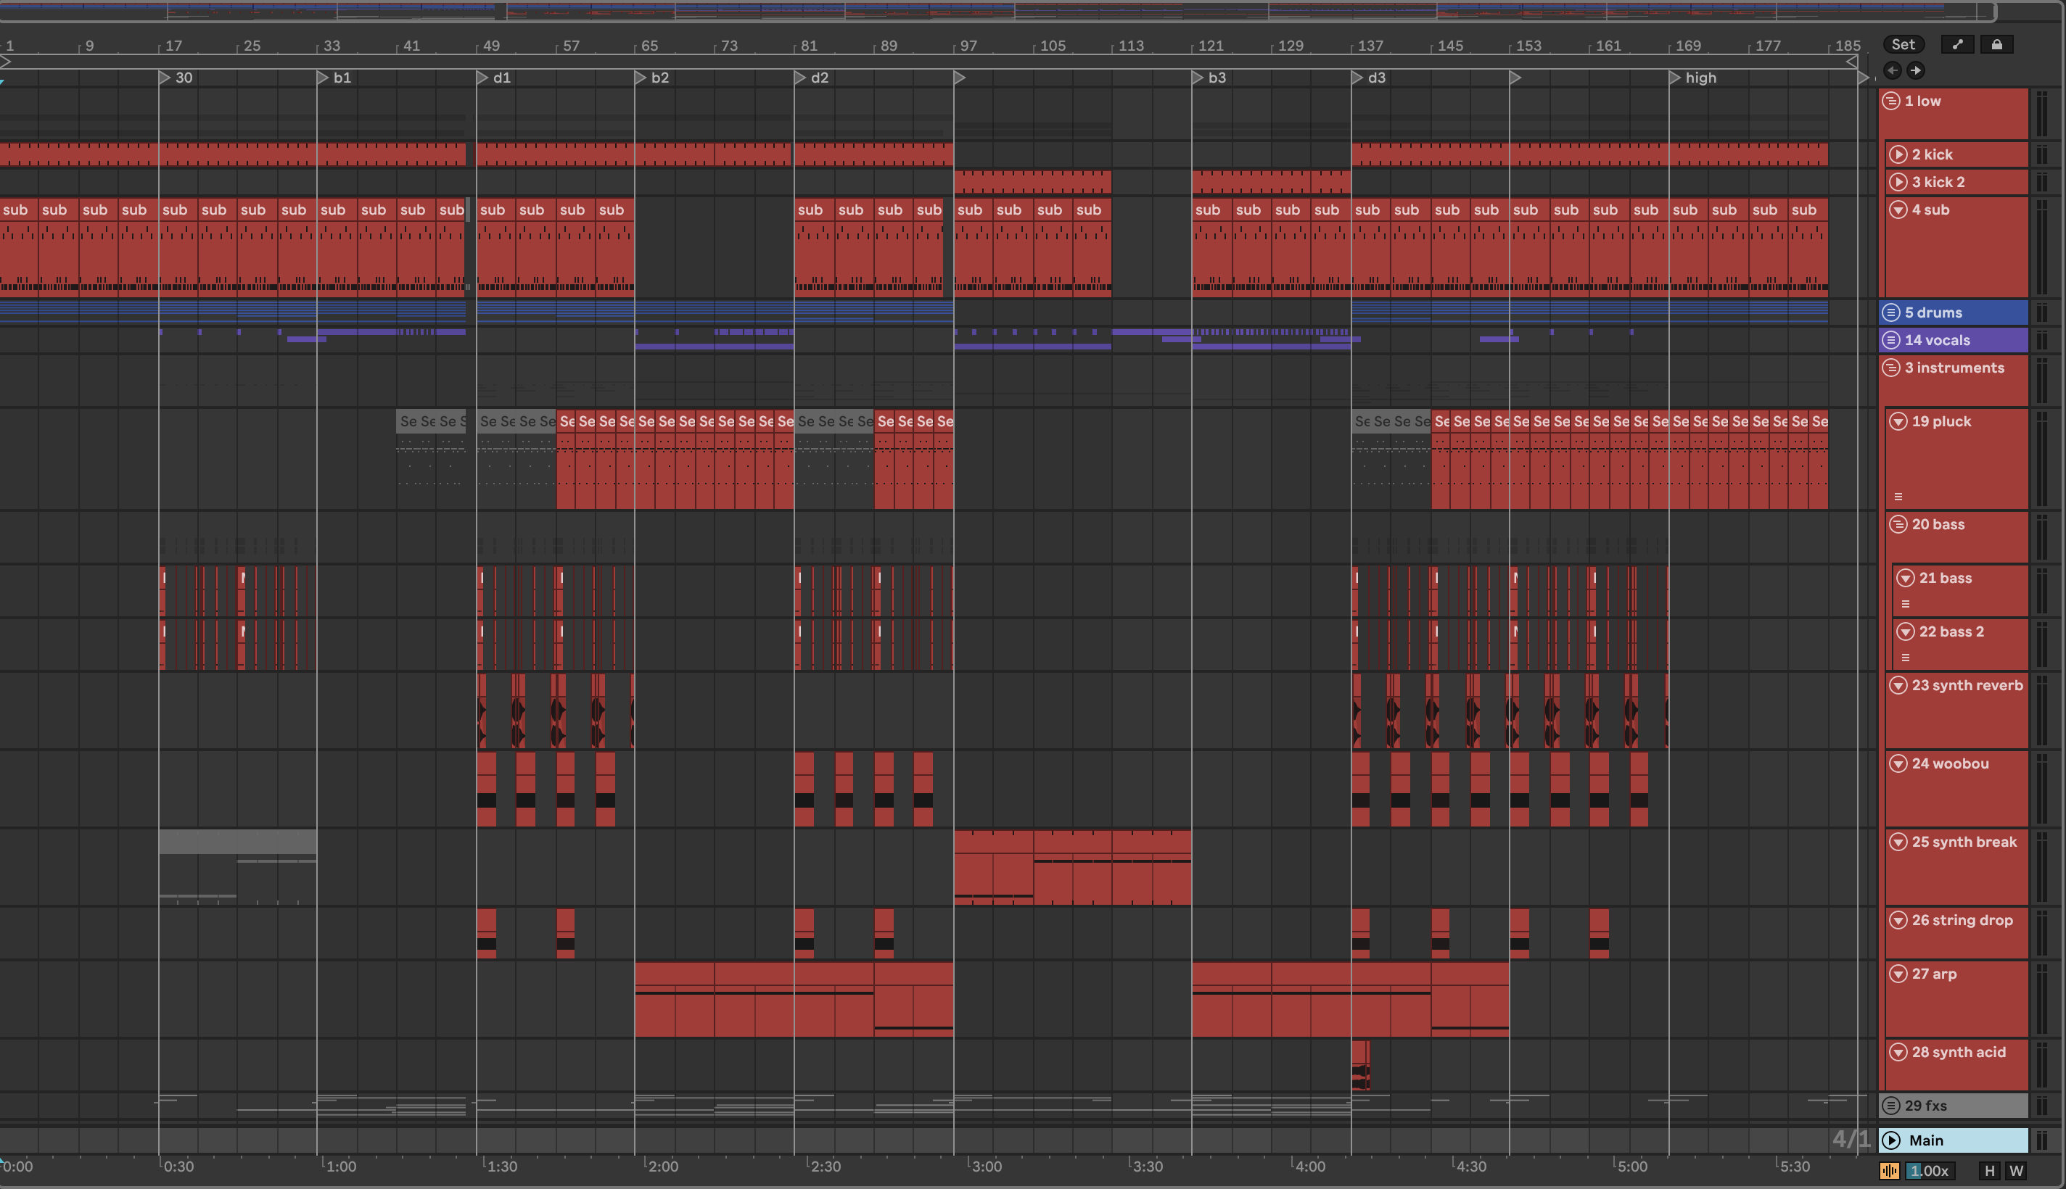Toggle the 29 fxs group fold button
Image resolution: width=2066 pixels, height=1189 pixels.
pos(1891,1106)
